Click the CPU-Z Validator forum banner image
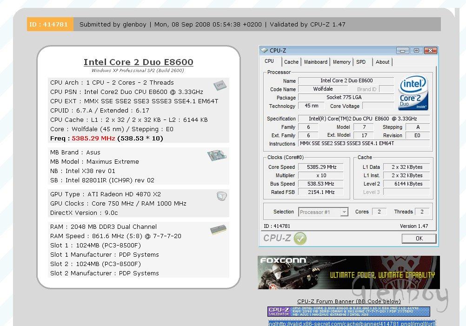 pyautogui.click(x=348, y=312)
